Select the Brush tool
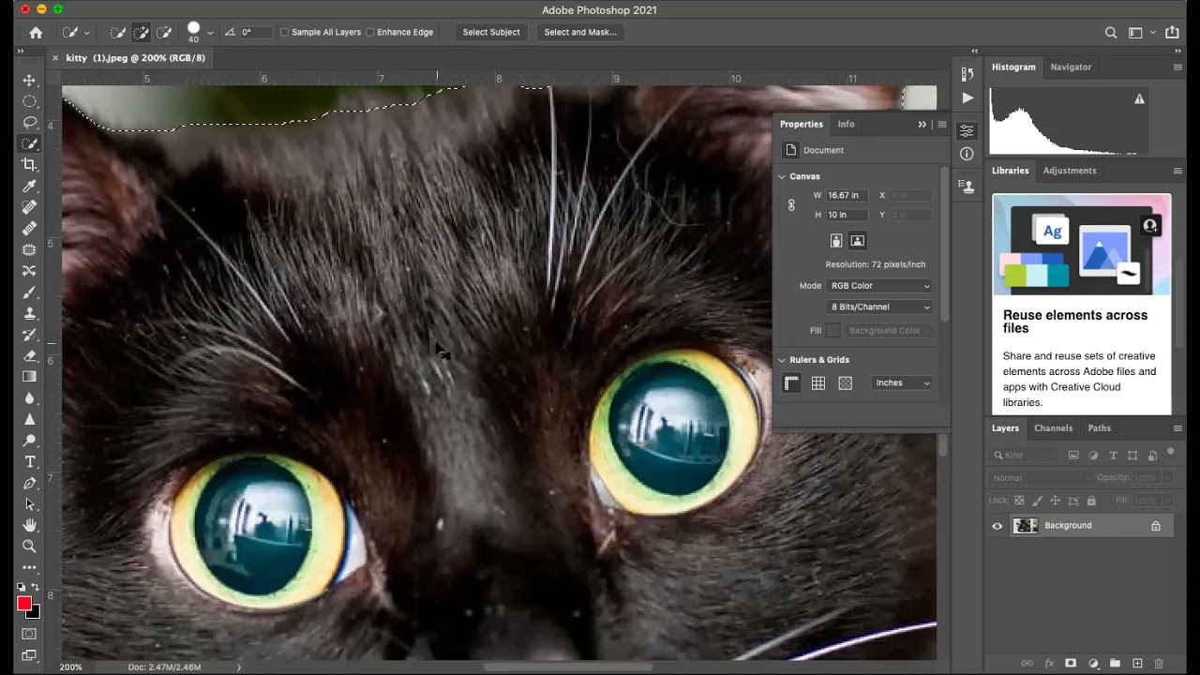 (29, 292)
